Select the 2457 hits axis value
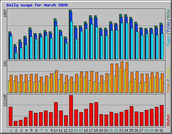This screenshot has height=134, width=172. tap(5, 13)
